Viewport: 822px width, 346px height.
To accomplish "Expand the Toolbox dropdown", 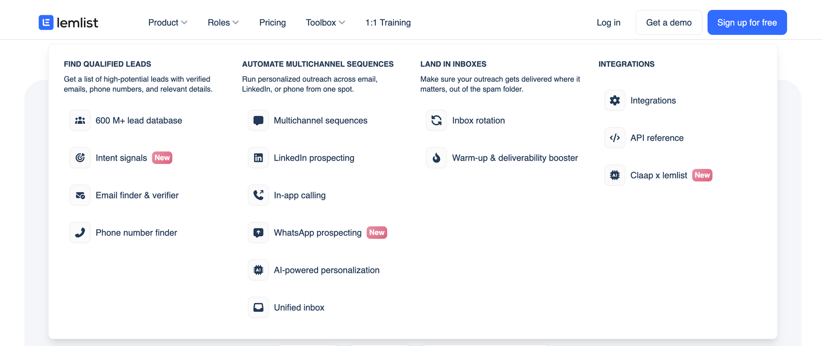I will tap(325, 23).
